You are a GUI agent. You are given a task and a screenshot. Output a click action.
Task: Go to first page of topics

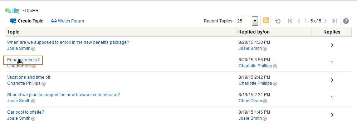(290, 21)
